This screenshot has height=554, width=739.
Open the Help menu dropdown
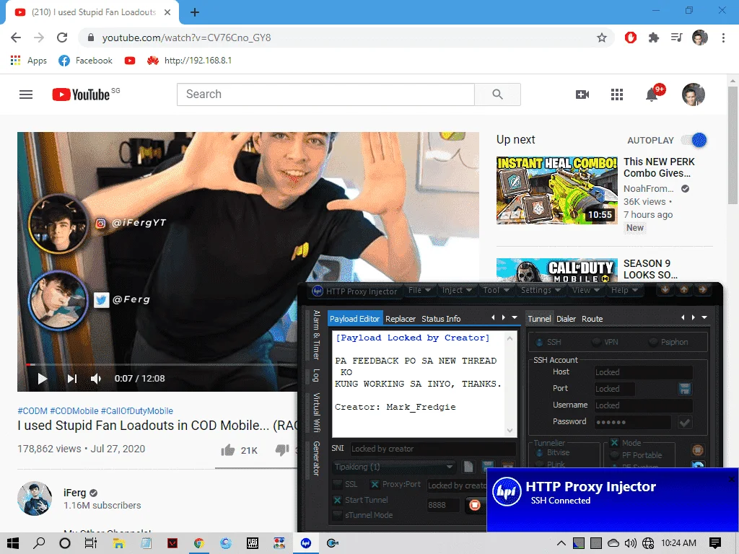[624, 290]
